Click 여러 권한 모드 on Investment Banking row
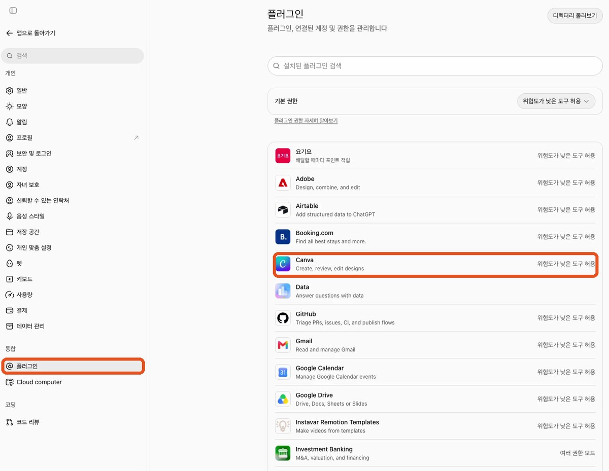 (x=578, y=453)
